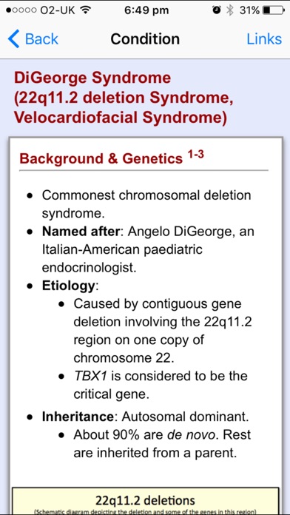Select the Background & Genetics heading
This screenshot has width=290, height=515.
pos(101,159)
